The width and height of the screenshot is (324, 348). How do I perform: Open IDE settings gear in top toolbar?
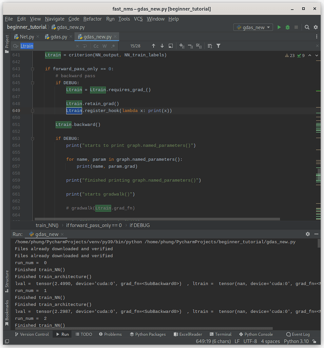pyautogui.click(x=316, y=27)
